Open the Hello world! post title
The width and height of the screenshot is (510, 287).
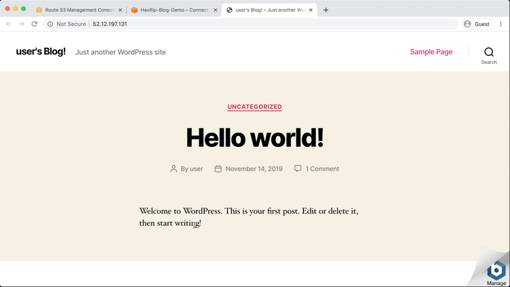[255, 137]
